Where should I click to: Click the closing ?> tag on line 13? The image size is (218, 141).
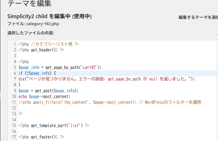click(x=20, y=114)
